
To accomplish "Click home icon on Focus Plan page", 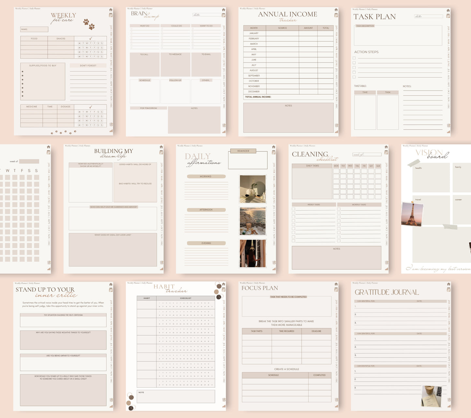I will pos(336,284).
